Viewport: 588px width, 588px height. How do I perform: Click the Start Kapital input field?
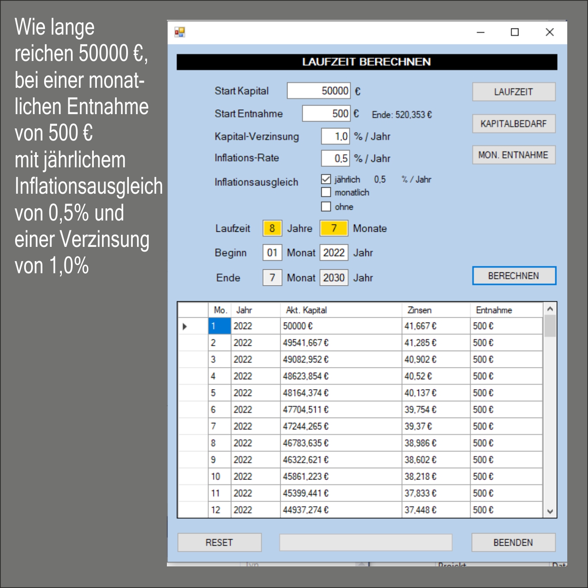319,91
